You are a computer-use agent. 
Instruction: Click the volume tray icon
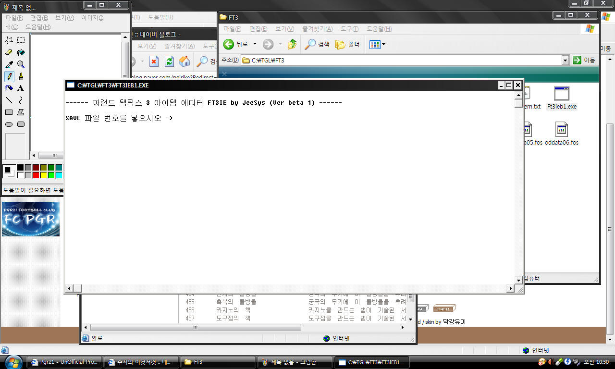(x=550, y=361)
